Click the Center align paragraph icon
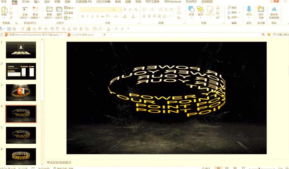The height and width of the screenshot is (169, 289). (x=149, y=17)
